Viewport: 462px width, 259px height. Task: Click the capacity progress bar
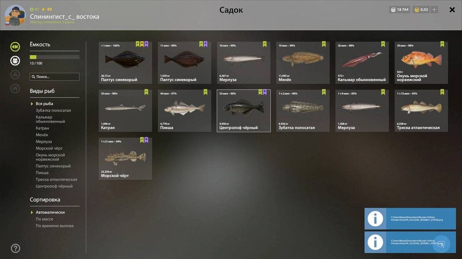click(55, 57)
